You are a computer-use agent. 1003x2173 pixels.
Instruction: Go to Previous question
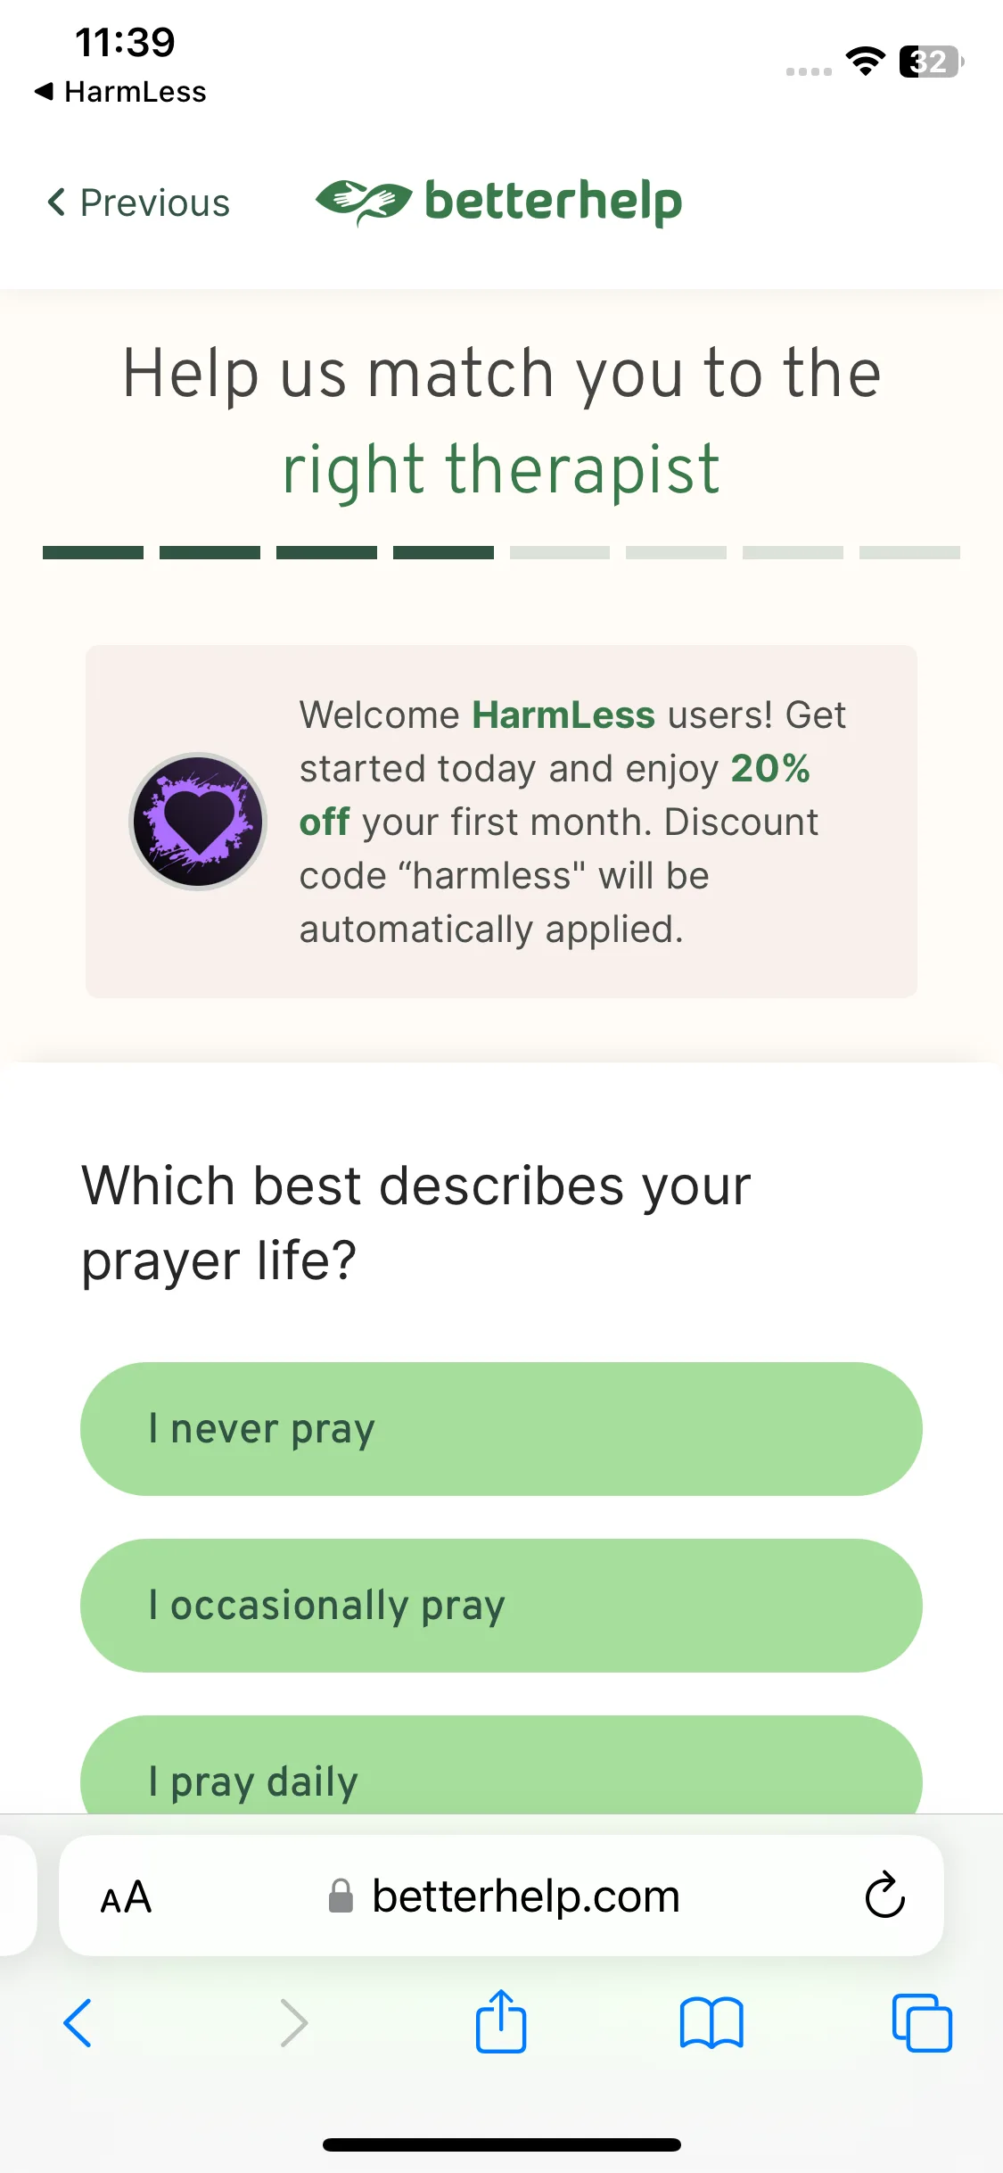click(x=138, y=202)
